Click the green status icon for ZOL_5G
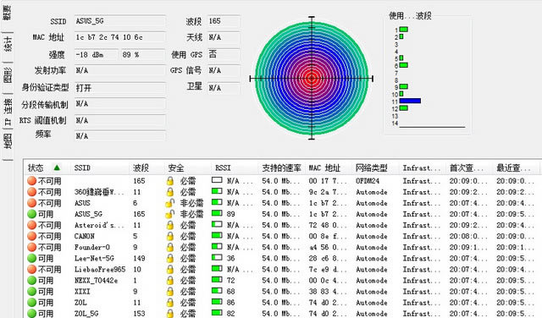The height and width of the screenshot is (318, 542). (x=32, y=314)
